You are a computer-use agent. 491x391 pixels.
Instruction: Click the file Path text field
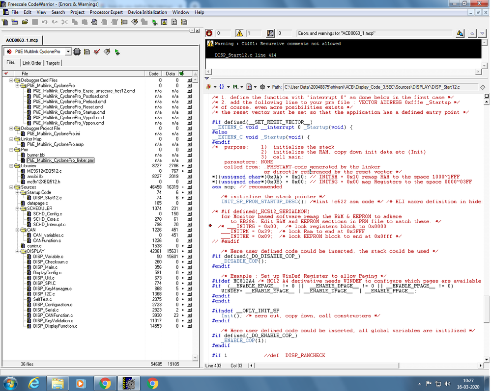click(380, 87)
